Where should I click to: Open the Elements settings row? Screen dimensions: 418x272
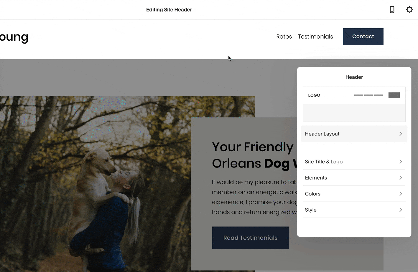click(354, 178)
